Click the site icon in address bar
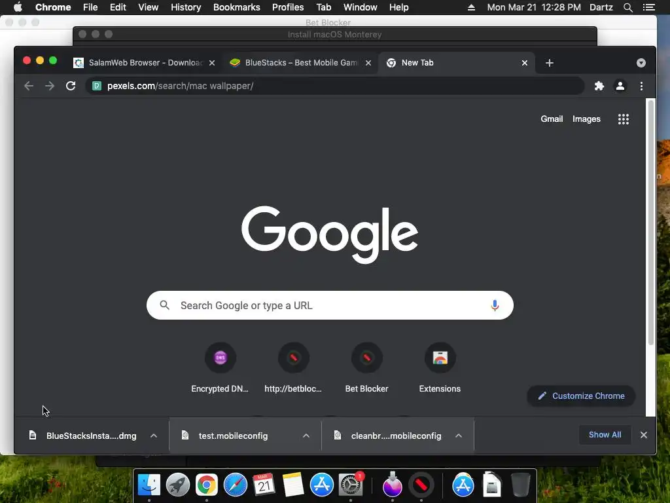The height and width of the screenshot is (503, 670). (x=97, y=86)
